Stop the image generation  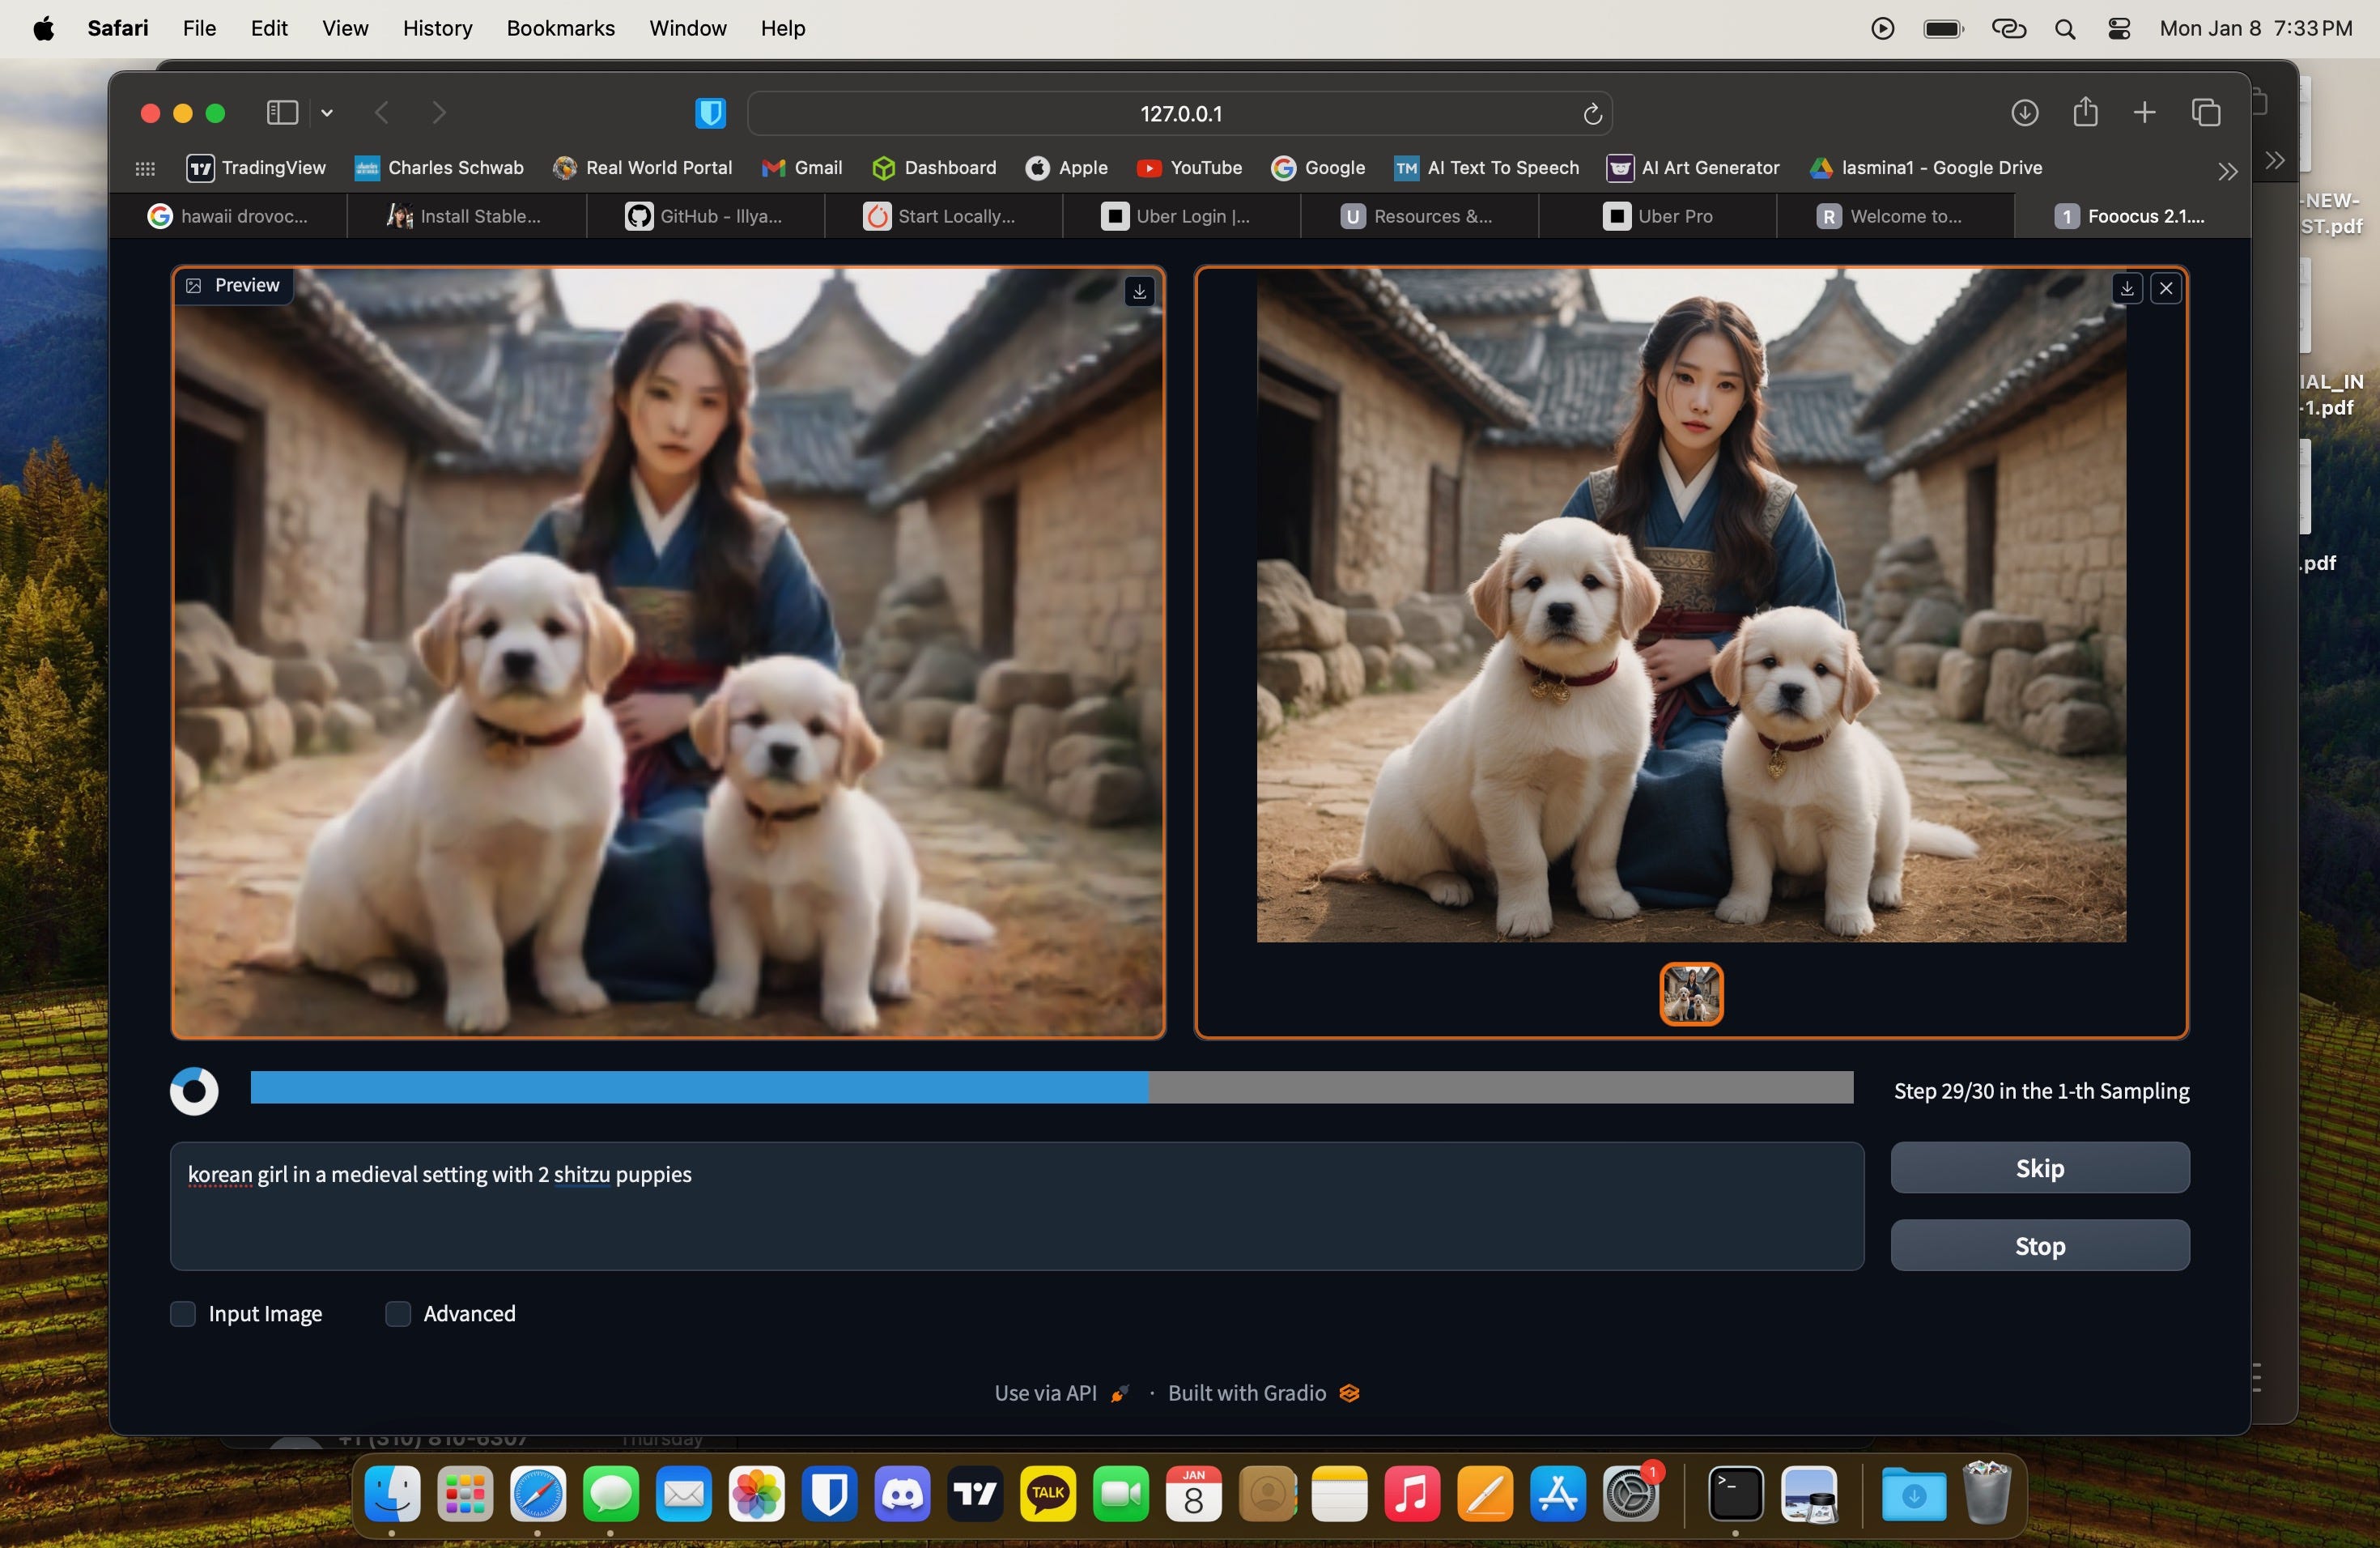tap(2039, 1245)
